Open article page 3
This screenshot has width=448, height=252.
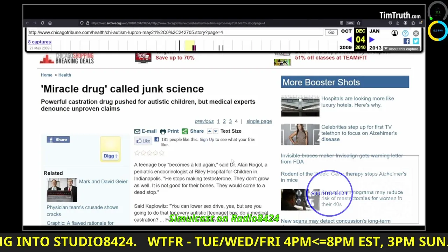pos(230,121)
